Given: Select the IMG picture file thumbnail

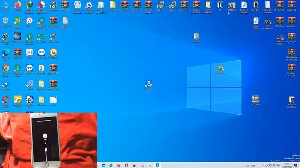Looking at the screenshot, I should [x=256, y=100].
